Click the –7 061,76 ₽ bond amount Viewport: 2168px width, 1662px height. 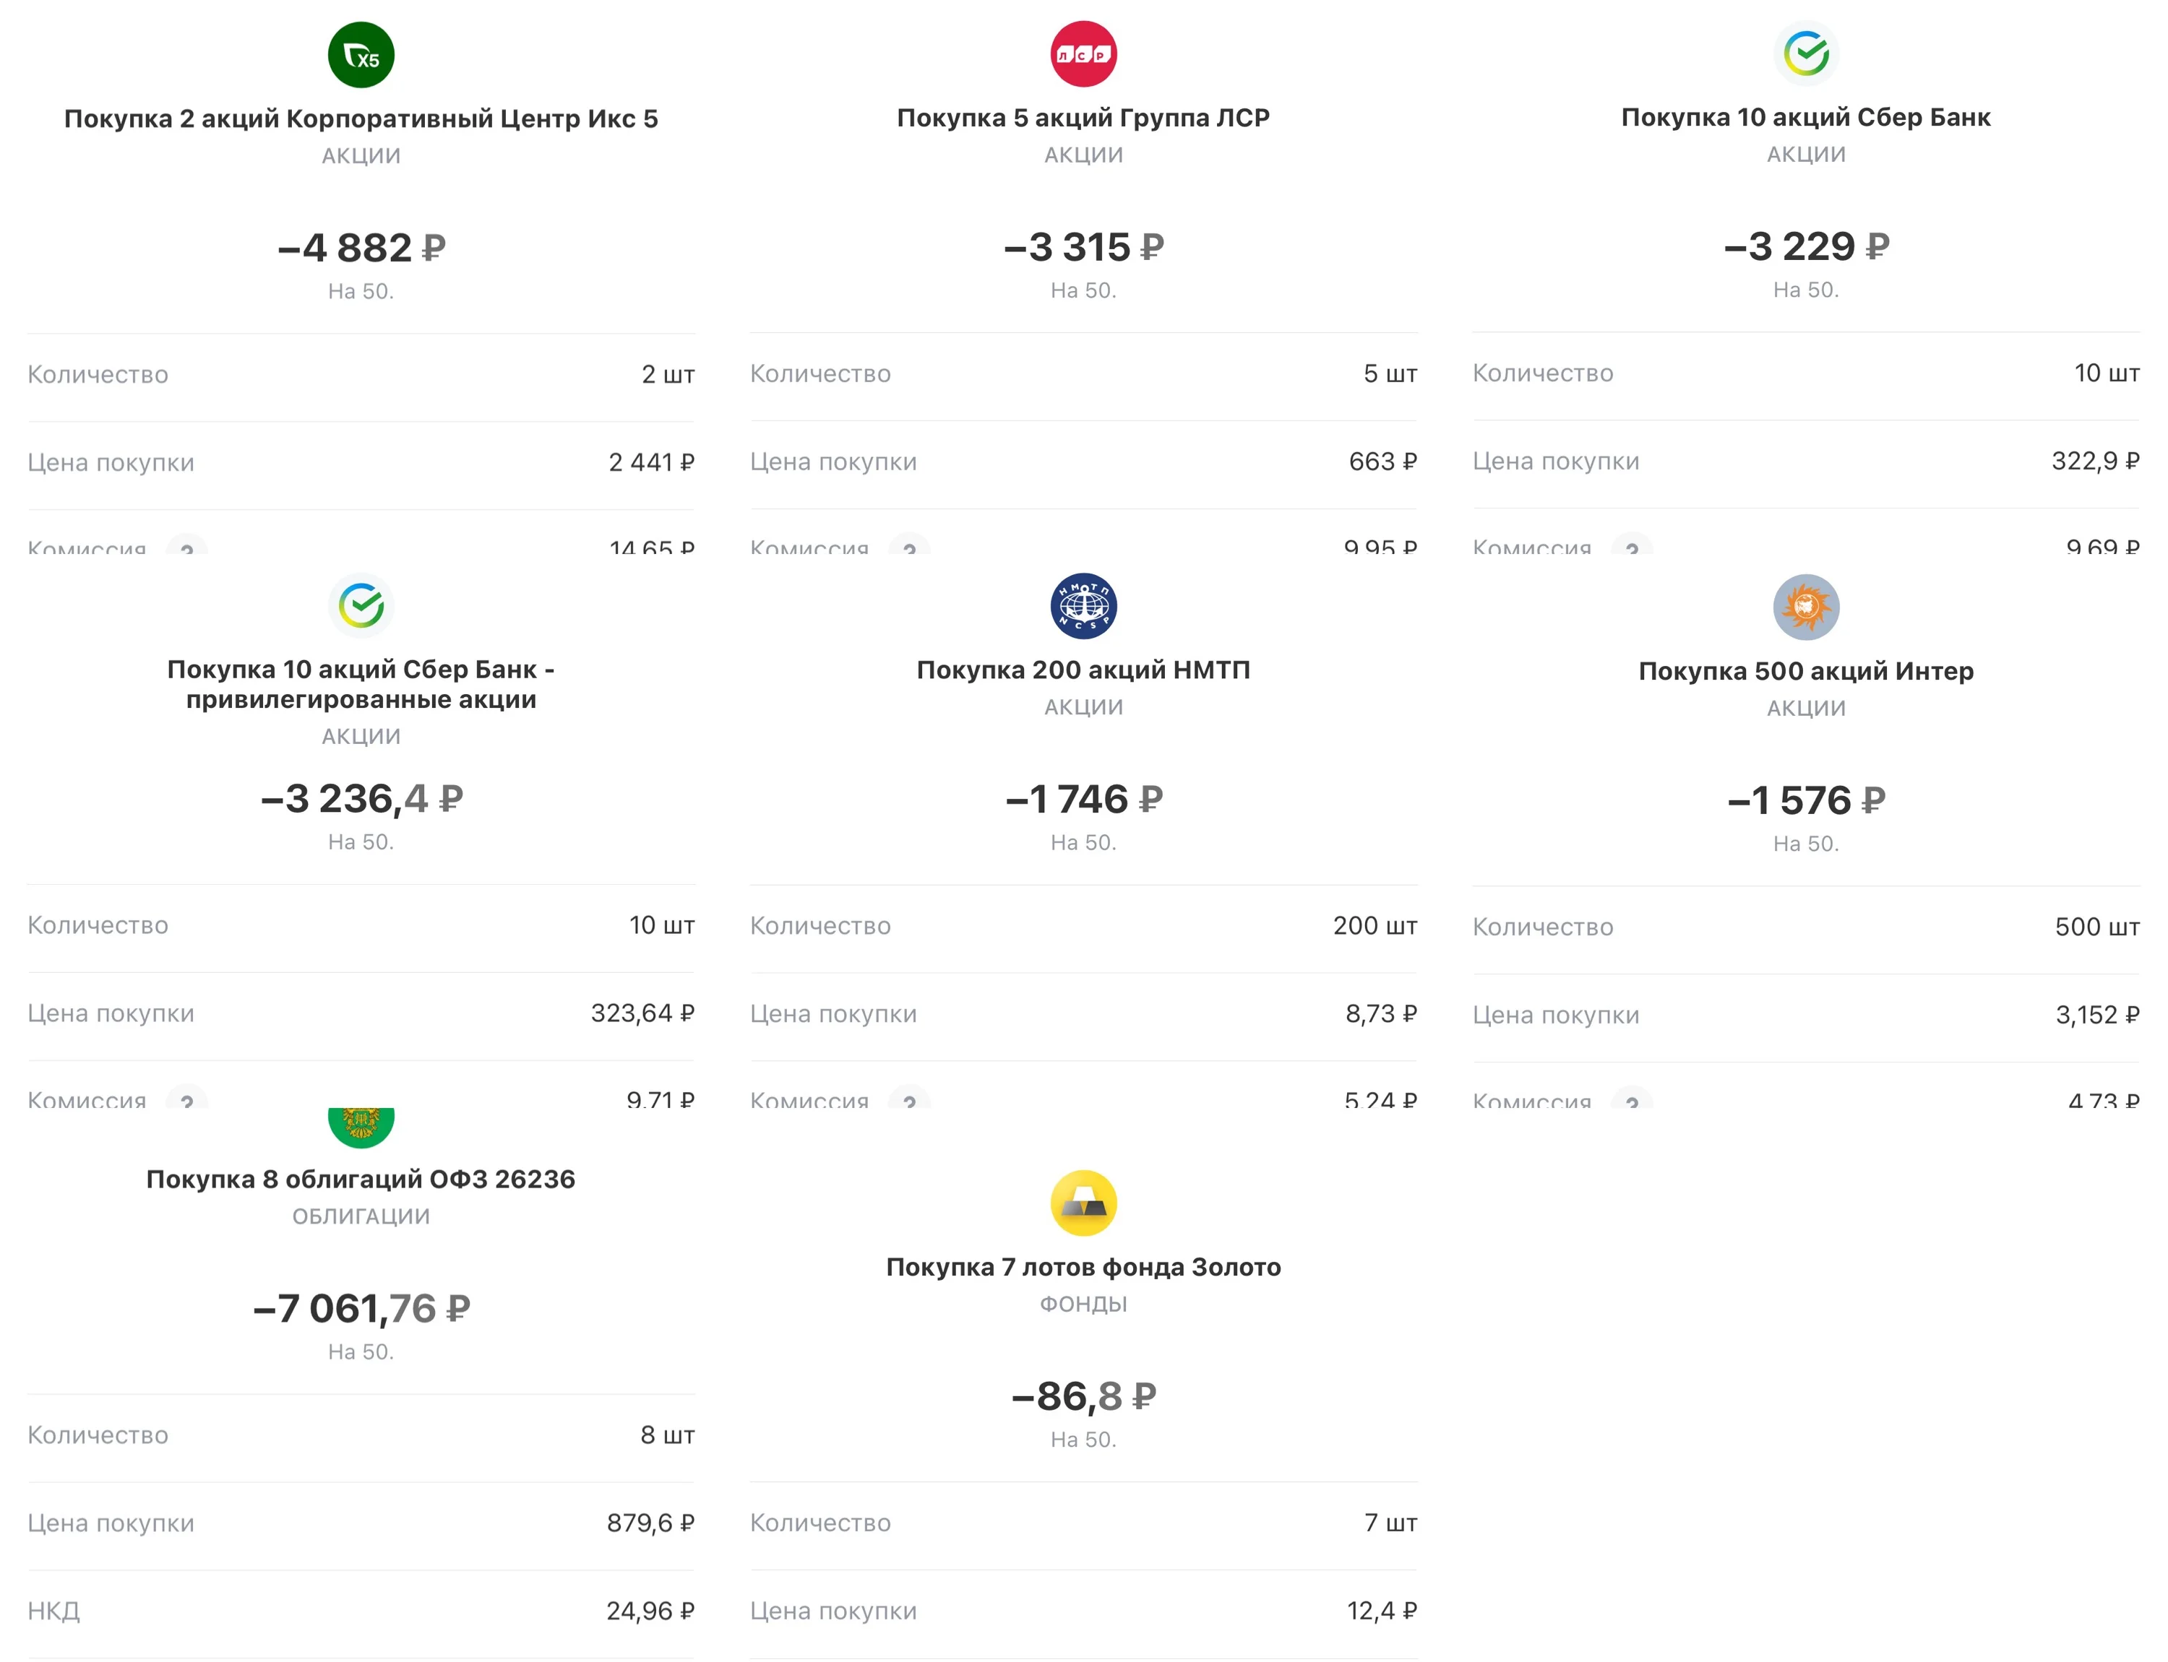(x=361, y=1309)
